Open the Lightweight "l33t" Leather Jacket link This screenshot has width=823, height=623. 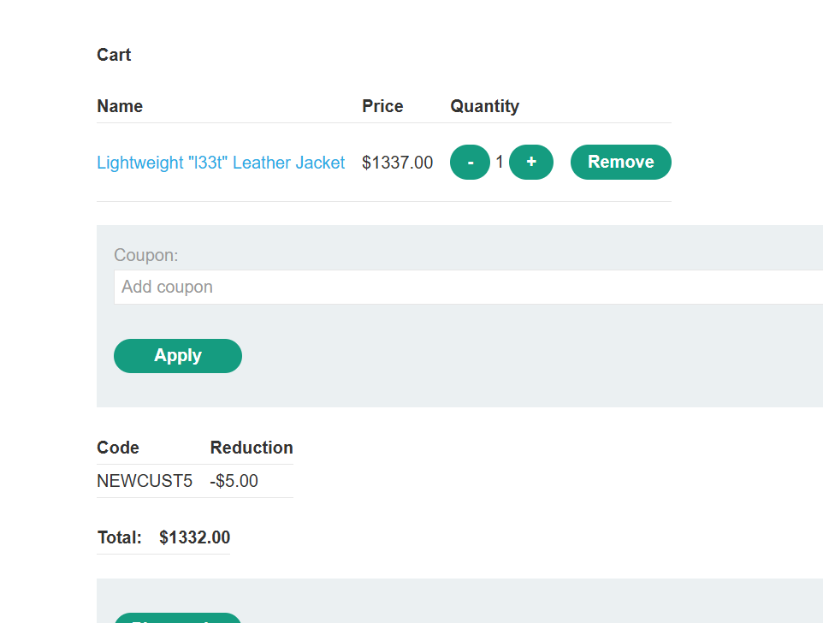221,163
